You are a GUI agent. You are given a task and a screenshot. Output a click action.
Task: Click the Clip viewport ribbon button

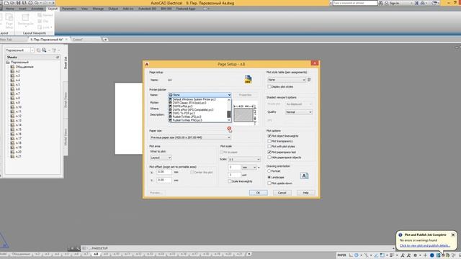point(43,21)
